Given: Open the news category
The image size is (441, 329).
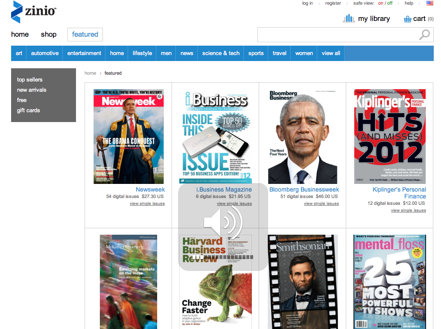Looking at the screenshot, I should (187, 53).
